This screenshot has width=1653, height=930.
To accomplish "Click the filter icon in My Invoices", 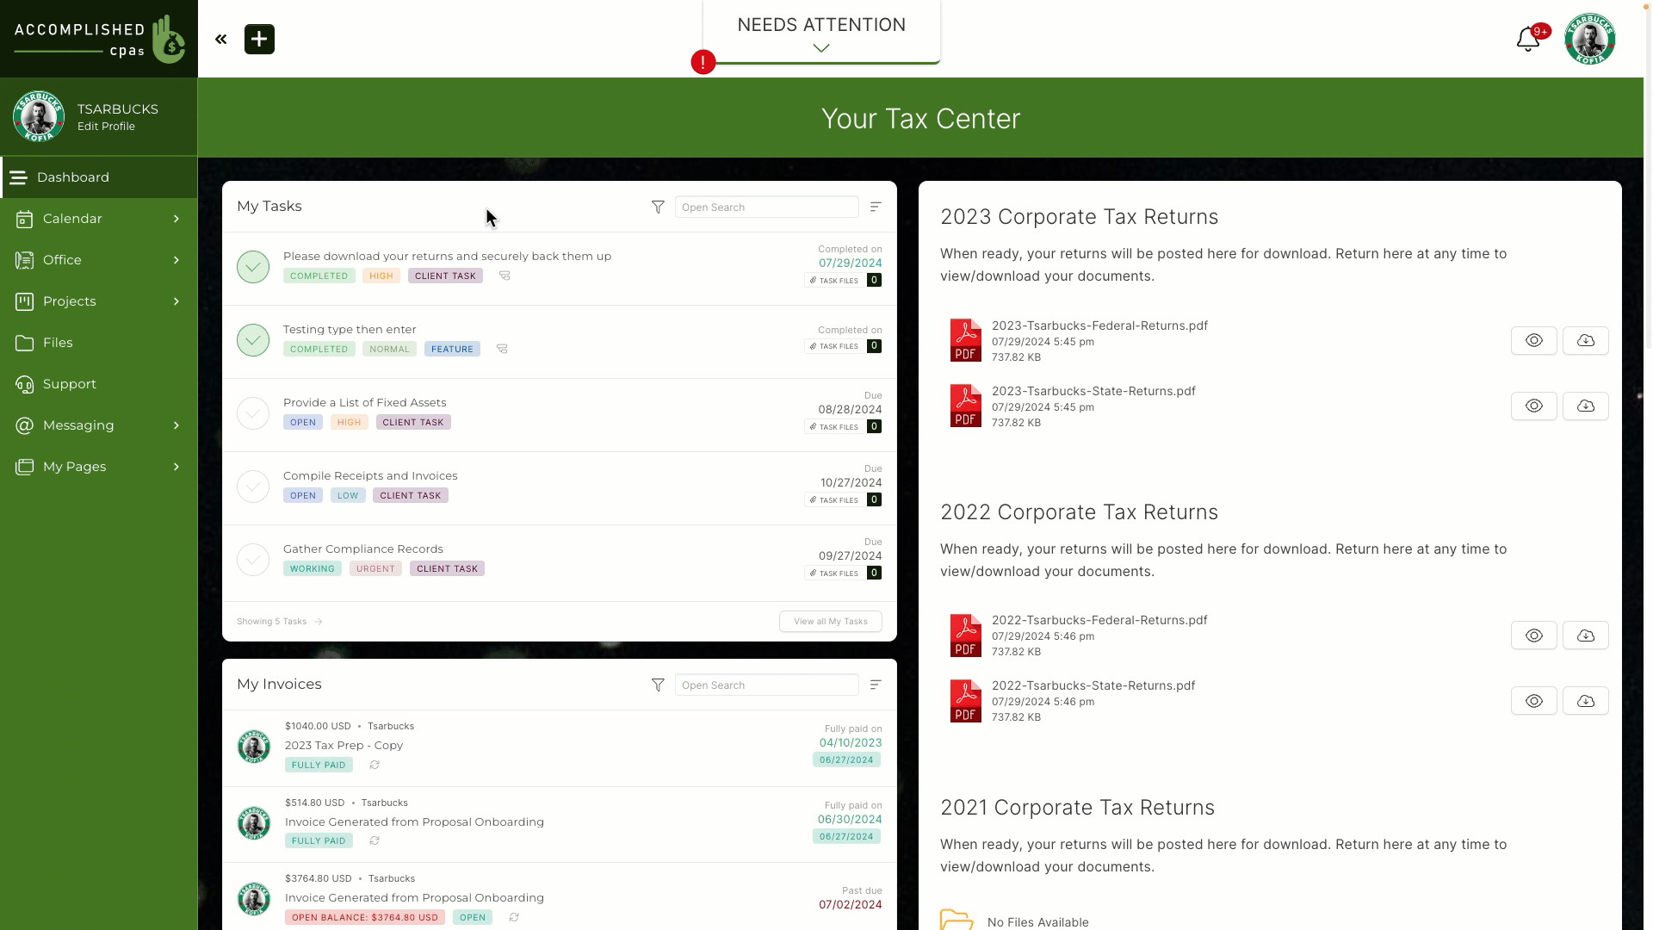I will [x=659, y=684].
